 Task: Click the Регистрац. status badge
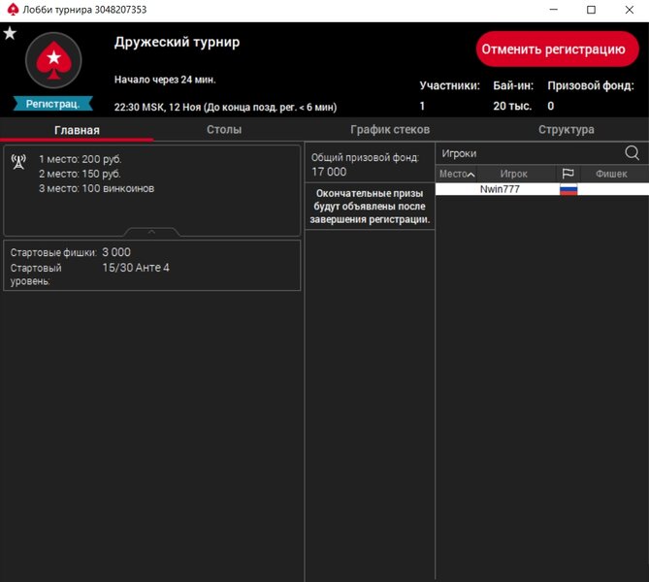click(53, 103)
